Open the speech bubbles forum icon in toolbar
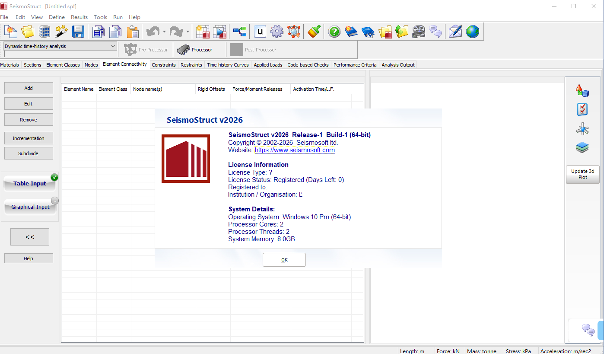This screenshot has width=604, height=354. point(436,32)
